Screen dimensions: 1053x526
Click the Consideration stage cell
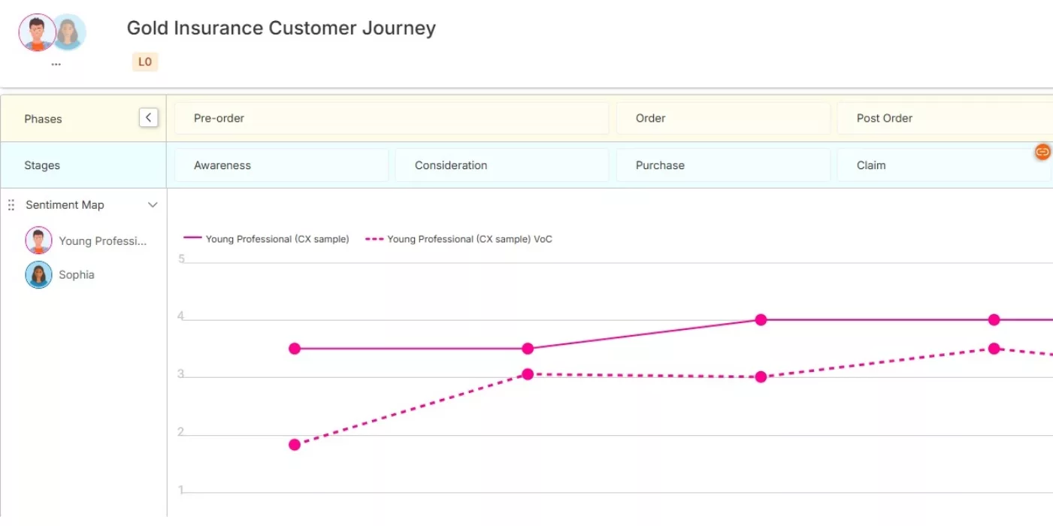(x=501, y=165)
